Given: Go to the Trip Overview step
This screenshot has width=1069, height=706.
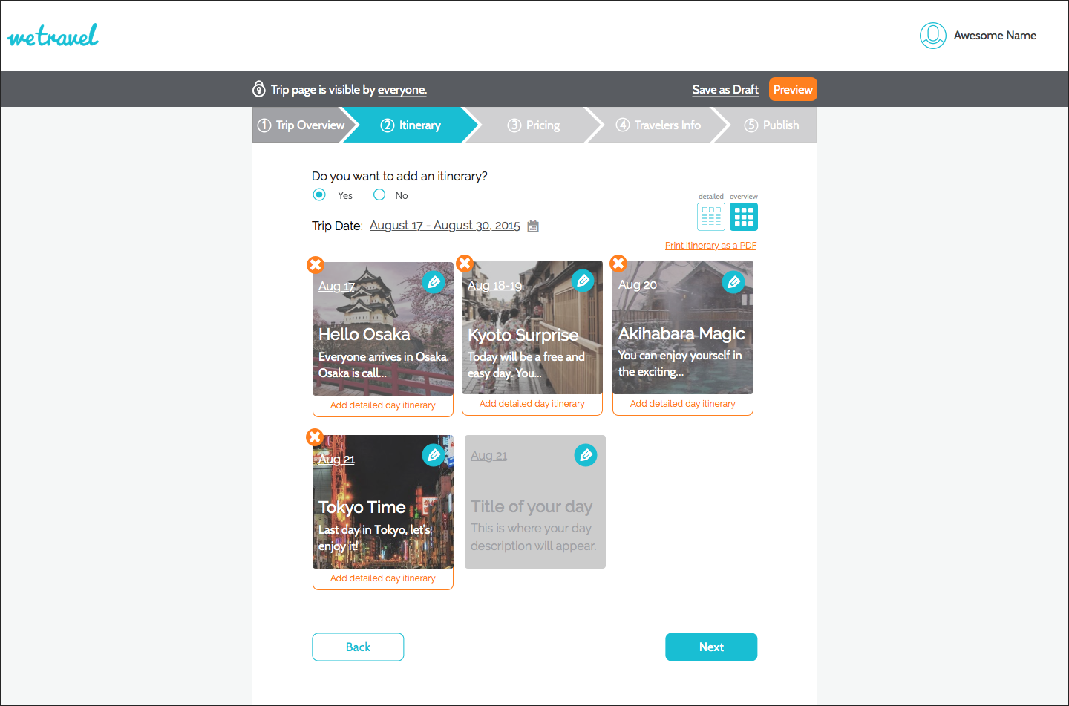Looking at the screenshot, I should [x=301, y=125].
